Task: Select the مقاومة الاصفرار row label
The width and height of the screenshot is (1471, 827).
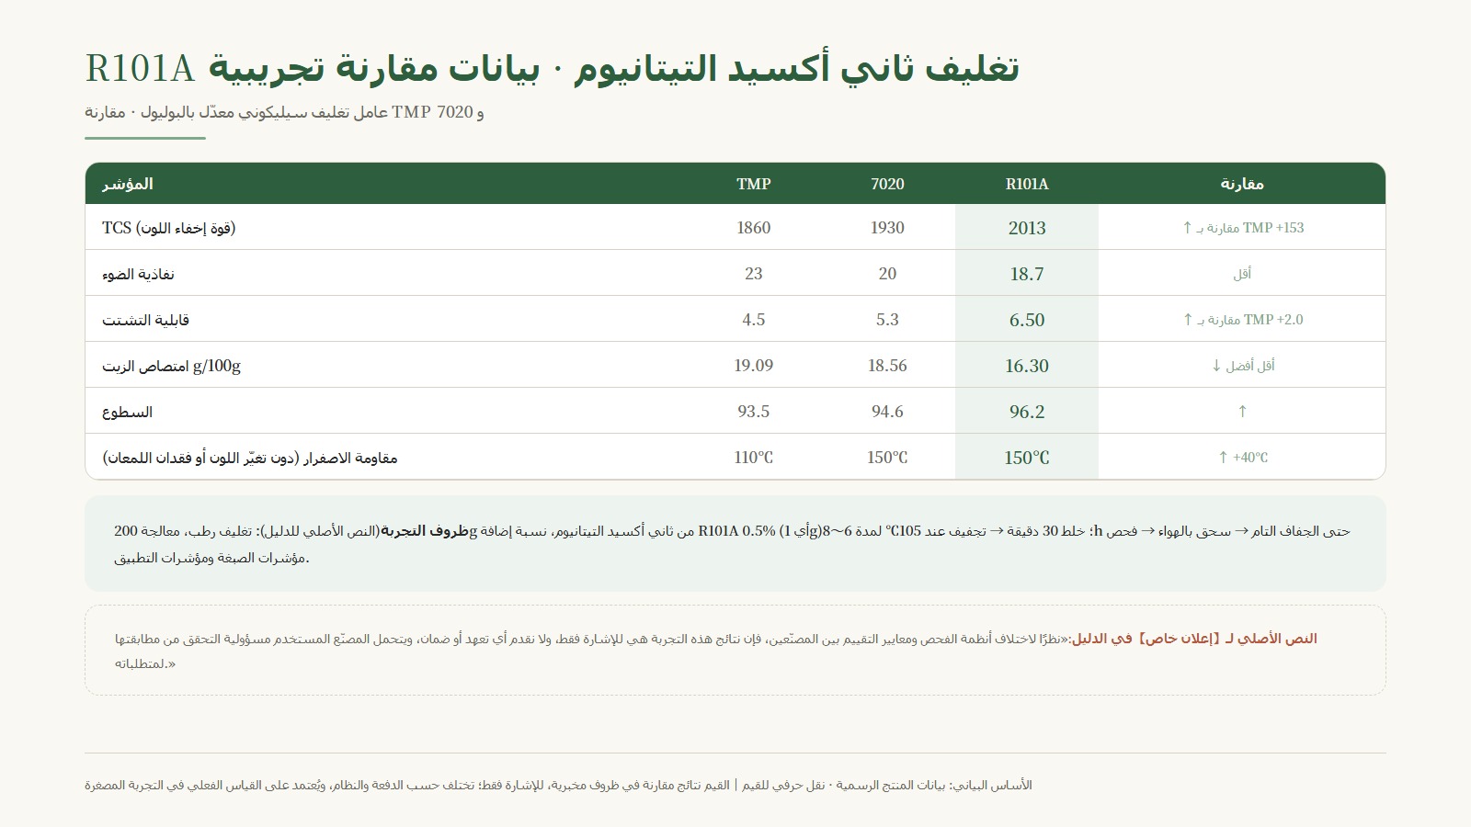Action: pos(250,458)
